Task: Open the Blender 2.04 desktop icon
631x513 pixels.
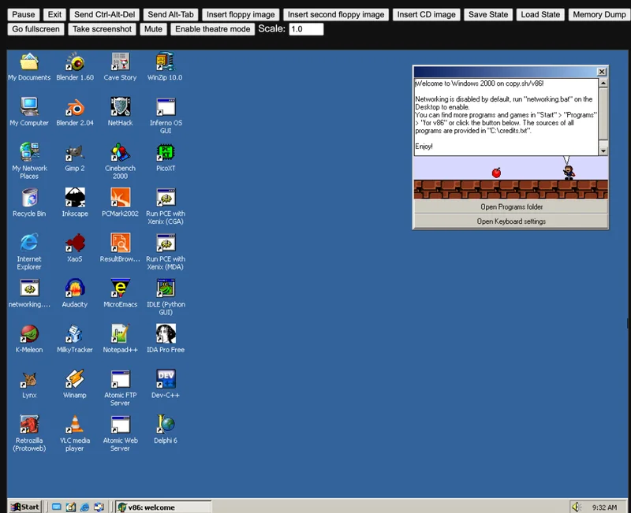Action: click(x=75, y=108)
